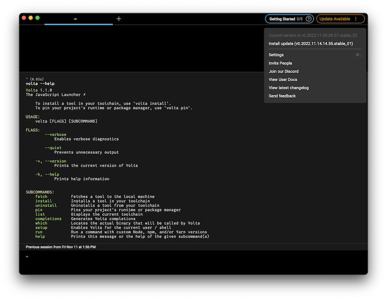
Task: Click the 'FLAGS:' heading
Action: 33,130
